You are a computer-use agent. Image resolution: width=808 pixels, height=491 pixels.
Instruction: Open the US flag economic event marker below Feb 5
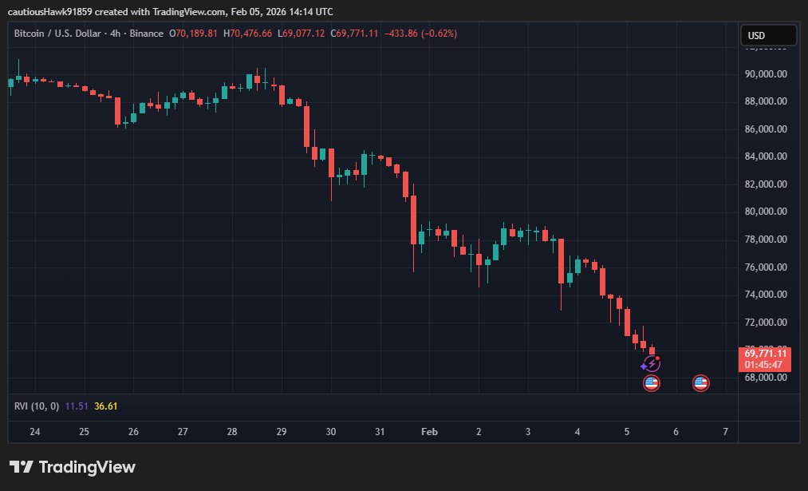tap(652, 382)
